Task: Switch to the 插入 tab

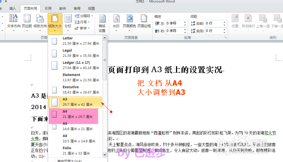Action: coord(13,8)
